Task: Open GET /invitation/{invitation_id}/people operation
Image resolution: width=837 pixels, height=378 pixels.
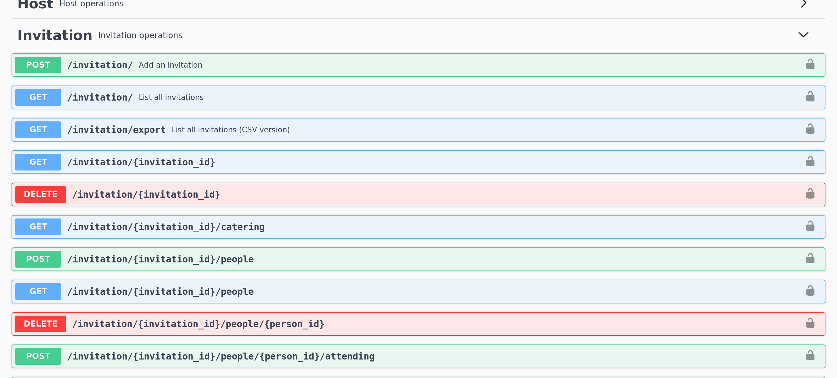Action: pyautogui.click(x=418, y=292)
